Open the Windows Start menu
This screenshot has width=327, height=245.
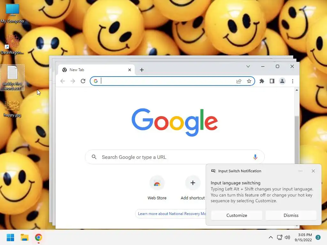click(x=10, y=237)
